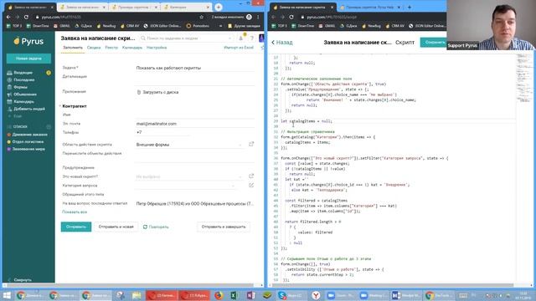Go back with Назад link in script editor
The height and width of the screenshot is (301, 536).
(x=282, y=43)
